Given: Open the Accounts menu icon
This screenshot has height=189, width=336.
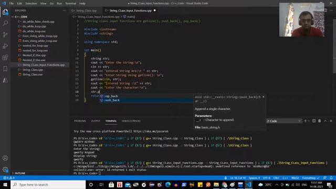Looking at the screenshot, I should pos(5,158).
